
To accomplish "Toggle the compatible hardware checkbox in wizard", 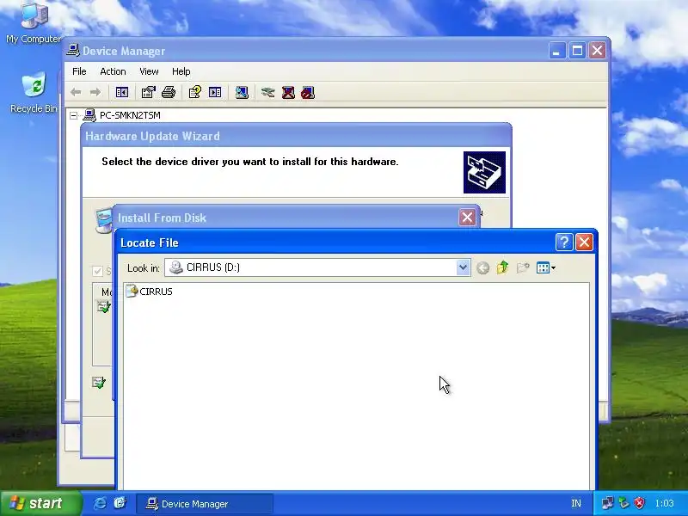I will 97,271.
